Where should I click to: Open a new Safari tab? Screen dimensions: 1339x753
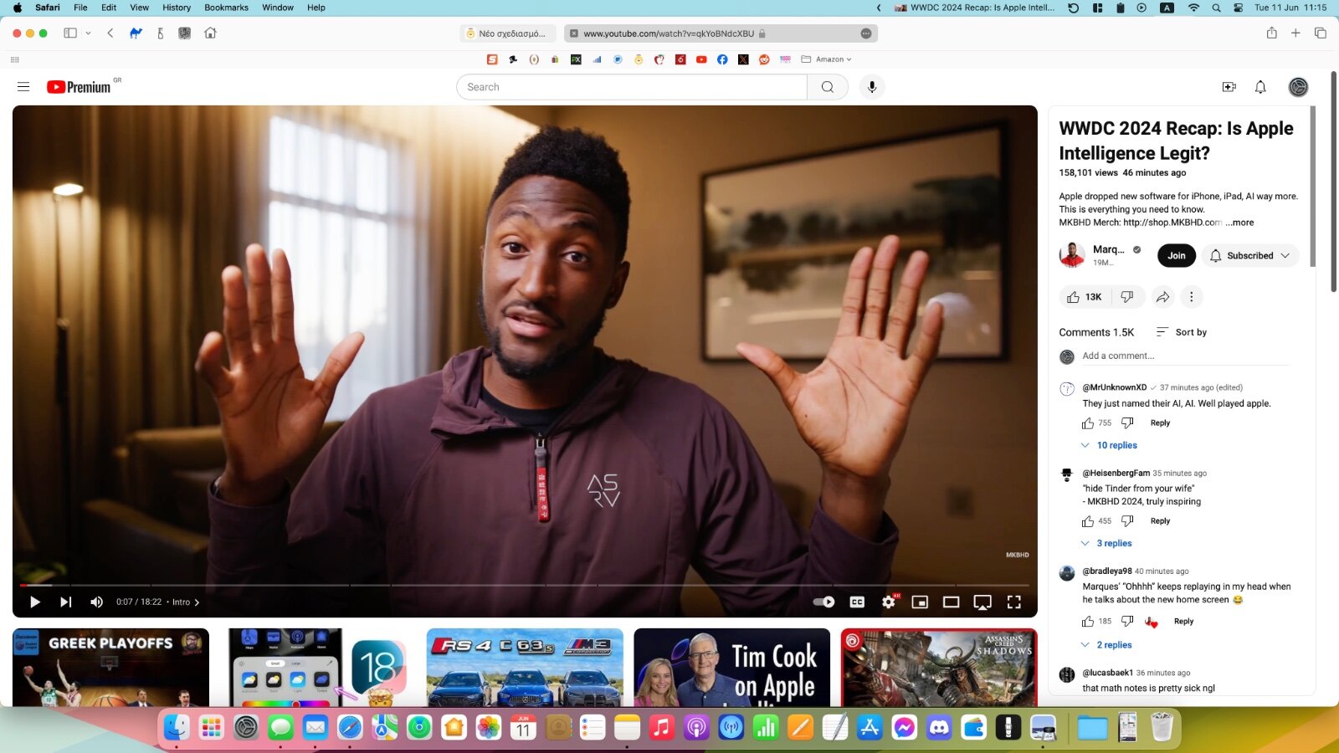[x=1295, y=33]
